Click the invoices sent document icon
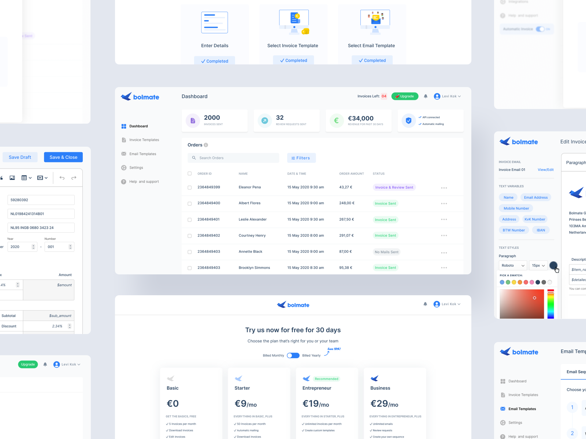 (x=193, y=120)
